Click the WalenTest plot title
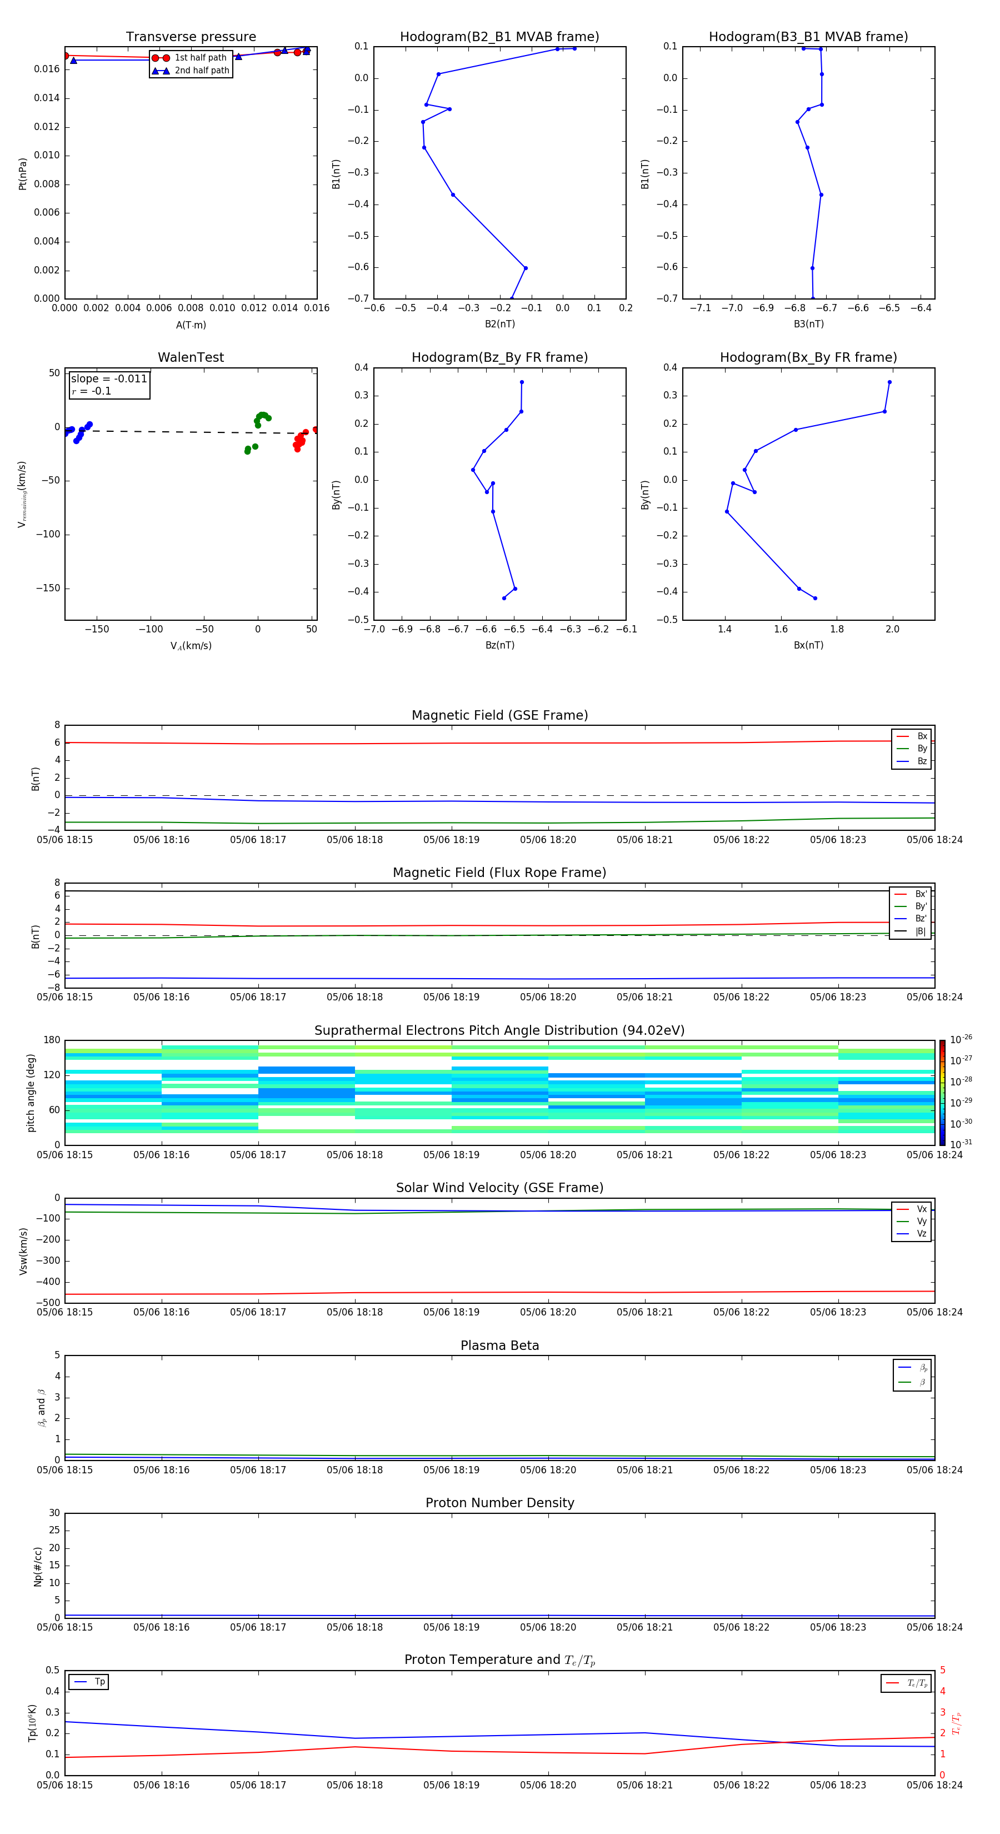 (x=191, y=357)
